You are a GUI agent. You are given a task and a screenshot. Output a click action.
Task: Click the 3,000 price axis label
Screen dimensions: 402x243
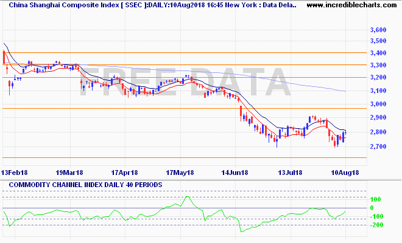(378, 104)
